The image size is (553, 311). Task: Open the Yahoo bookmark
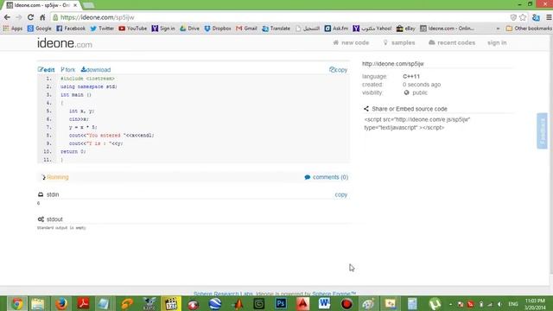[372, 29]
